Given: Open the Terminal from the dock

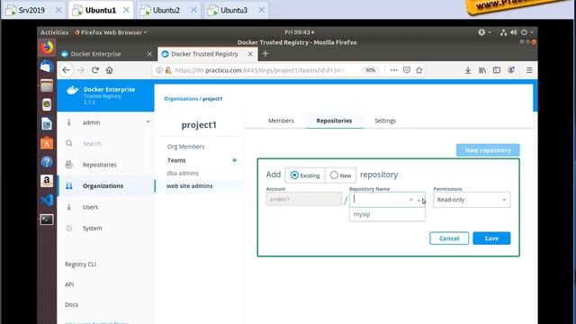Looking at the screenshot, I should 47,220.
